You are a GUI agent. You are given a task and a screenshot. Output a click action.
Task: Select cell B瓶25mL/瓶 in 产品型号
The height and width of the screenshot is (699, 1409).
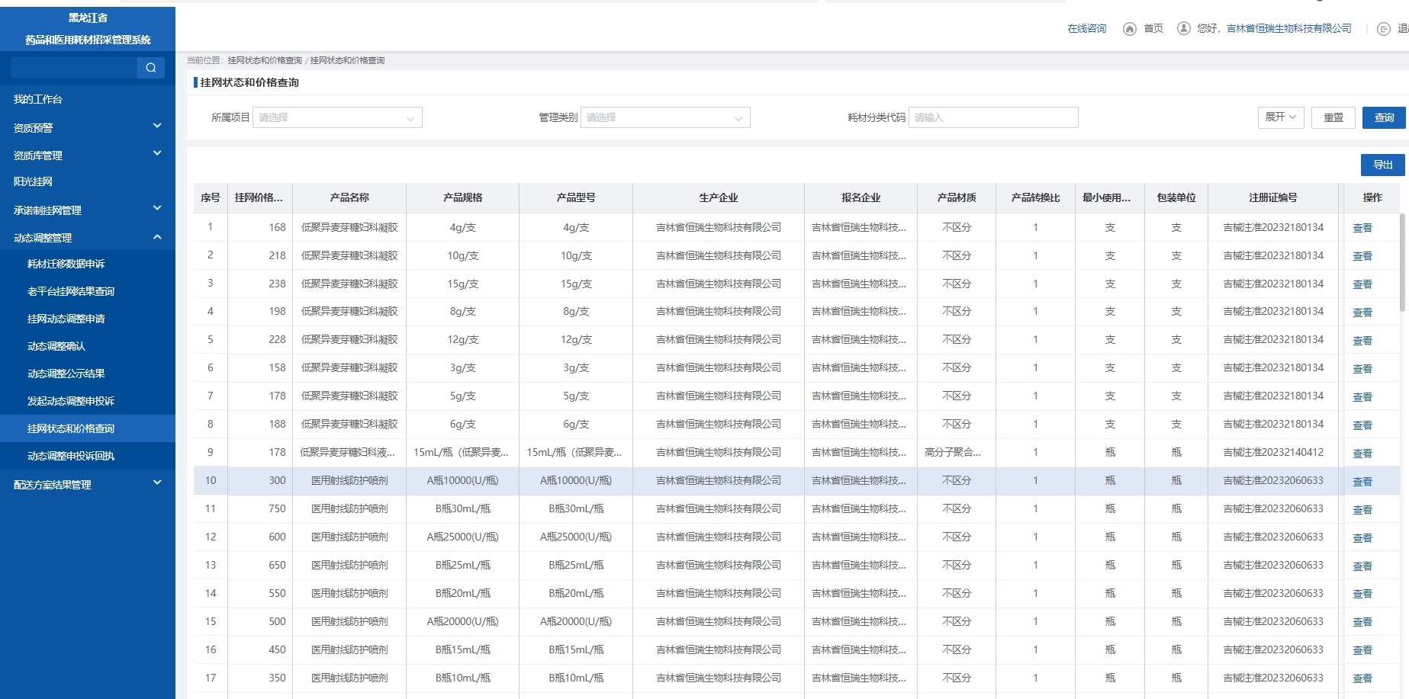576,565
